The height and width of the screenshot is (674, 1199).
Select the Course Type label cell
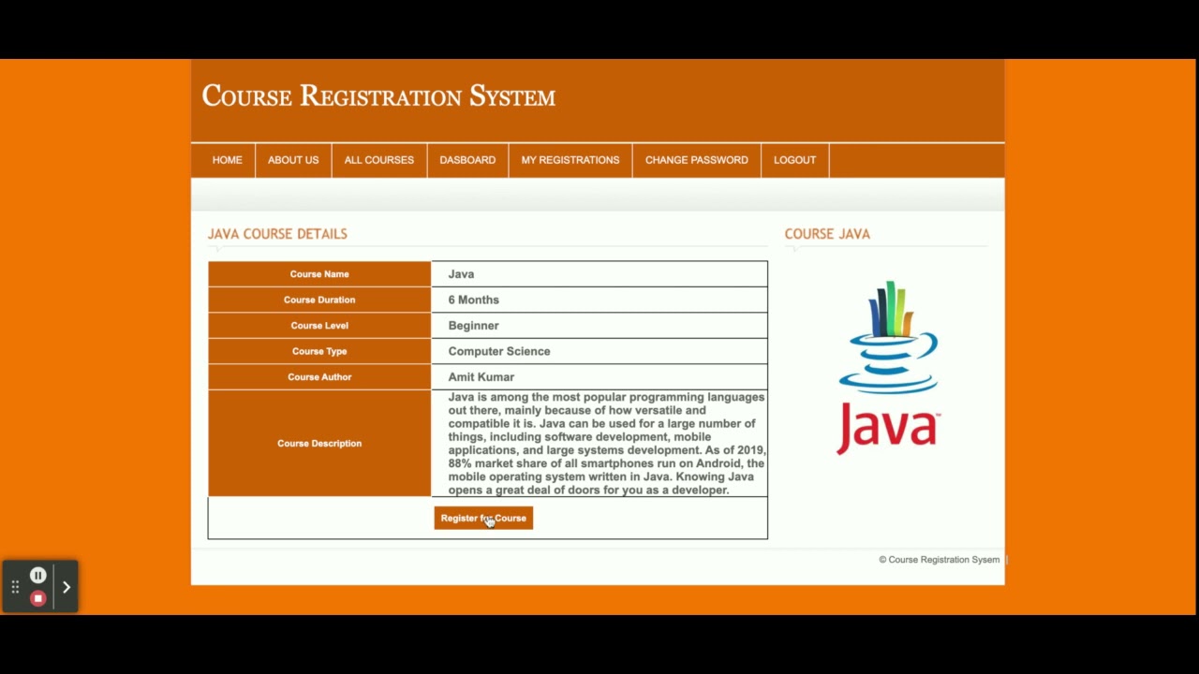click(x=319, y=351)
